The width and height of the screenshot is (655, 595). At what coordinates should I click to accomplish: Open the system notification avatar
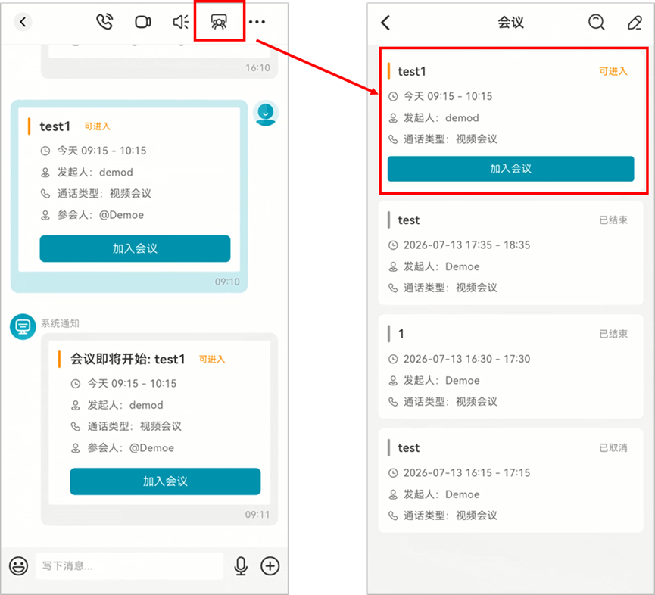(23, 326)
